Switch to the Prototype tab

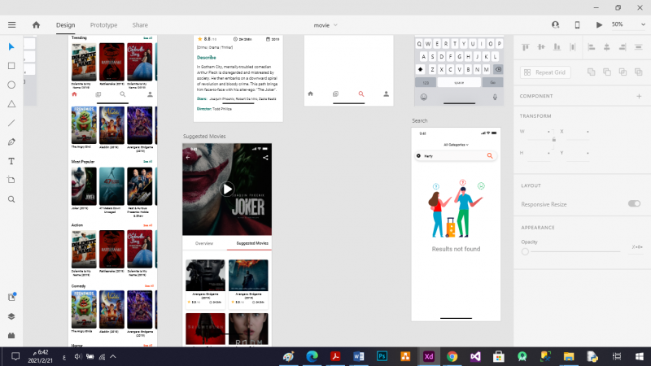[104, 25]
